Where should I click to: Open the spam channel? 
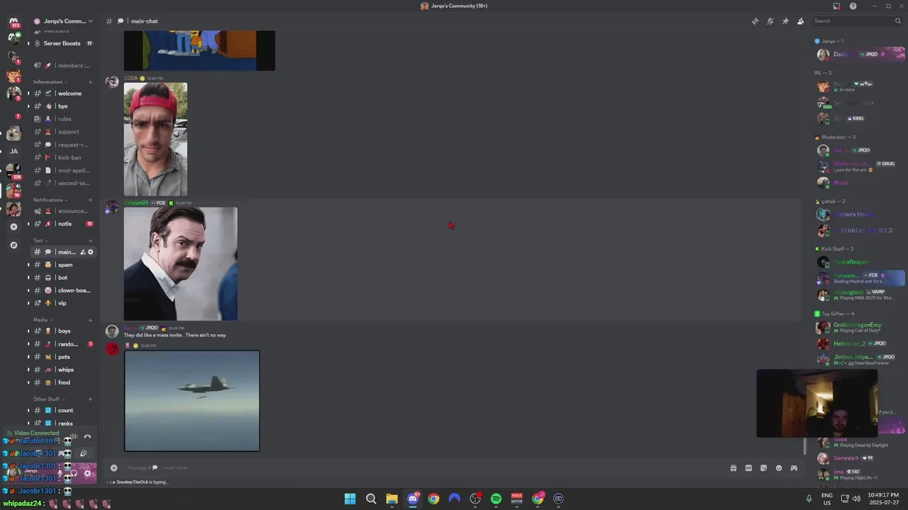(62, 265)
